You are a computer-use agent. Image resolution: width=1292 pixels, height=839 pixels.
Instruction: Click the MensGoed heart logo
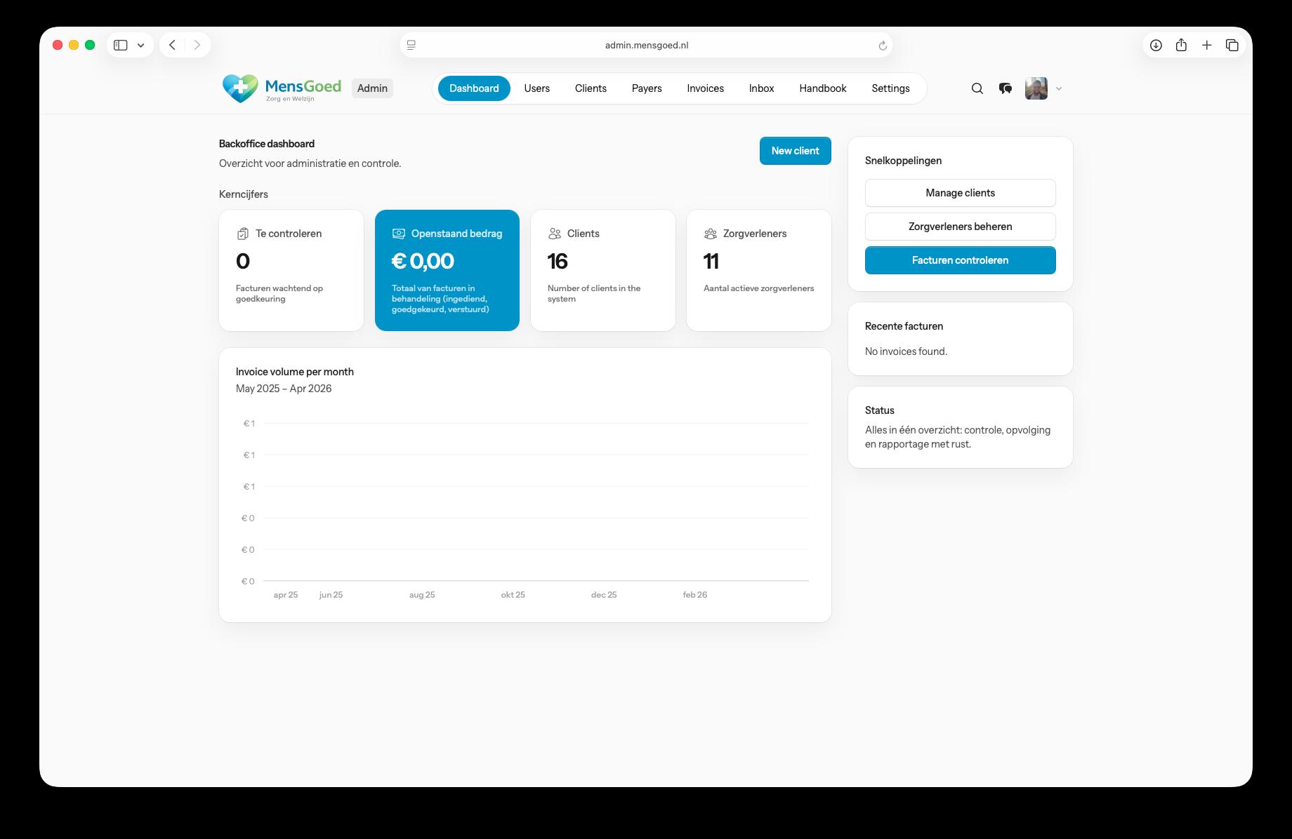[x=240, y=88]
